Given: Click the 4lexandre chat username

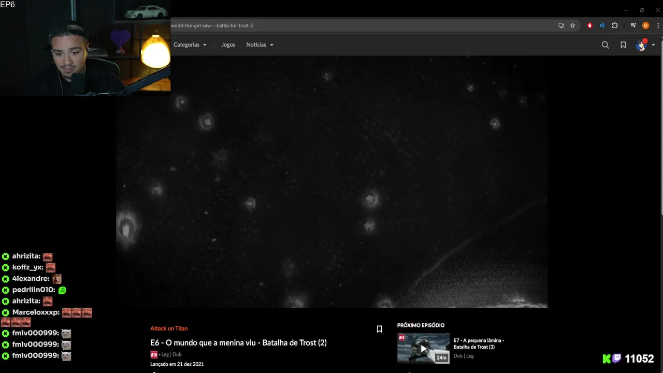Looking at the screenshot, I should pyautogui.click(x=31, y=278).
